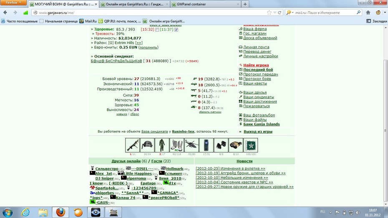
Task: Go back with browser Back arrow
Action: click(5, 13)
